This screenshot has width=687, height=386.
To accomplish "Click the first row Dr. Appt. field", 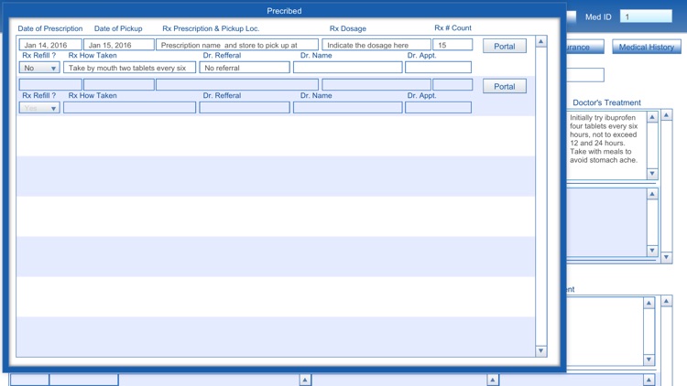I will click(438, 68).
